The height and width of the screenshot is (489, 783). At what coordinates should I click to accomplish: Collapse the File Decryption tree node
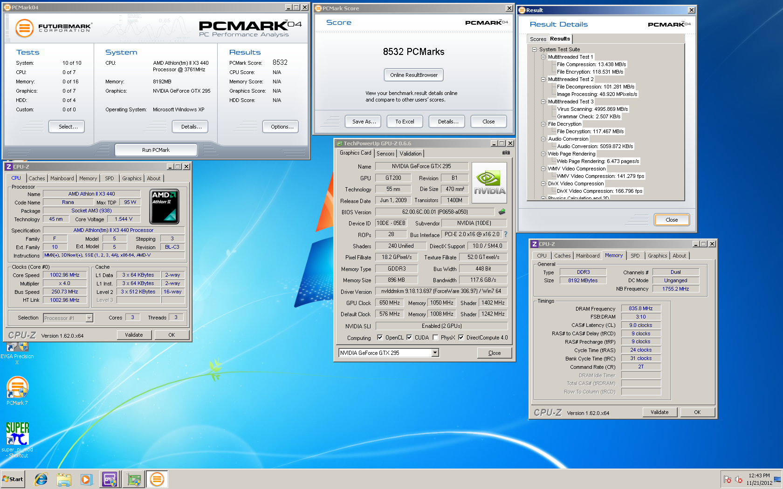point(543,124)
